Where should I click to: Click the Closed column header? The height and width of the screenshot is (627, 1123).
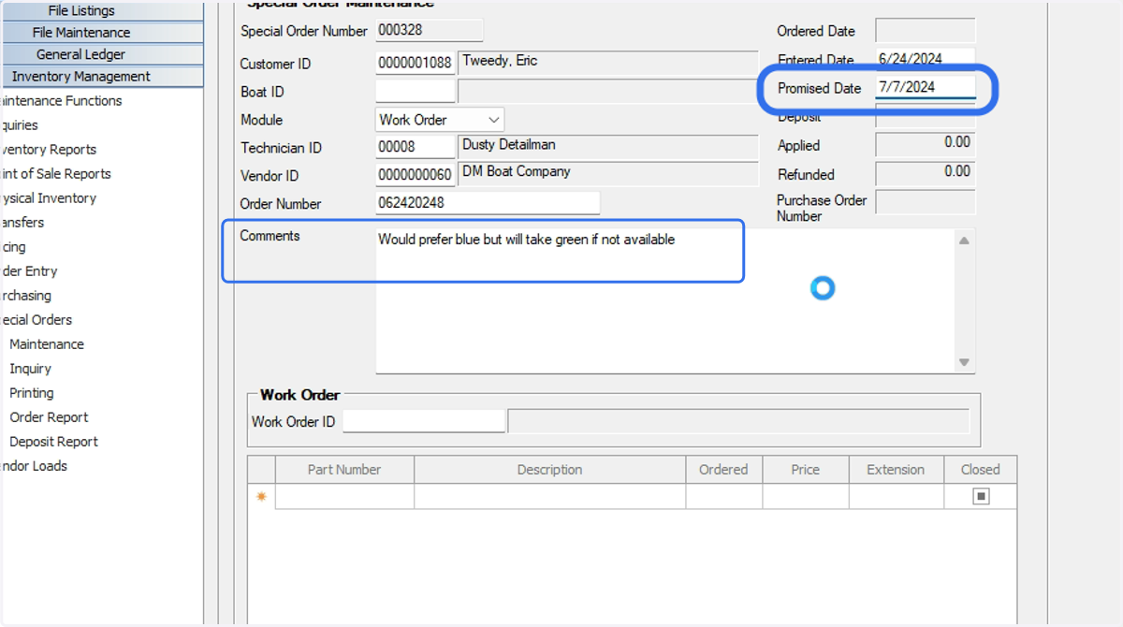tap(980, 470)
